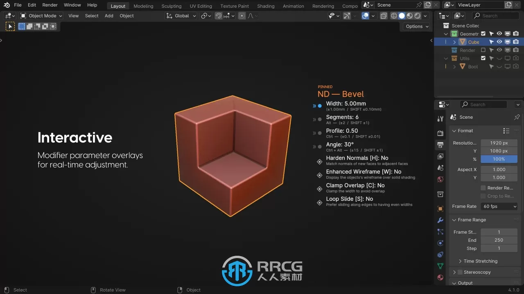Hide the Cube object with eye icon
Viewport: 524px width, 294px height.
click(x=499, y=42)
